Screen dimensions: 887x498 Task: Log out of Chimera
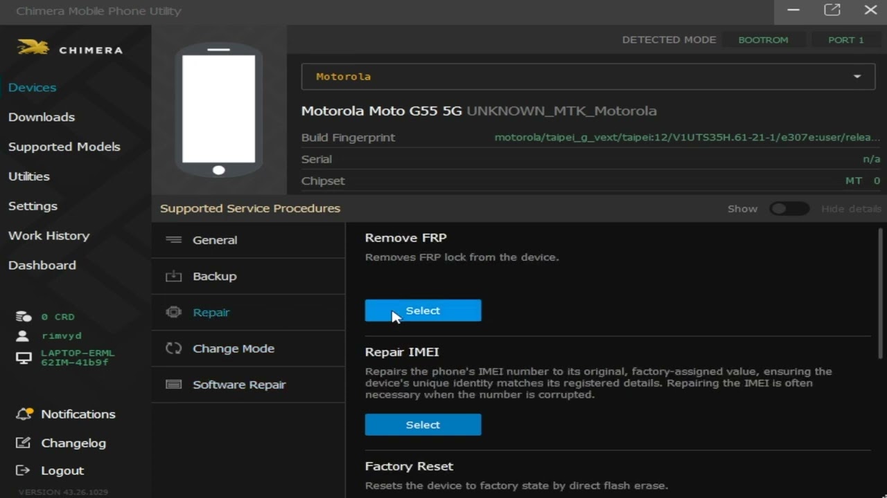pyautogui.click(x=62, y=471)
